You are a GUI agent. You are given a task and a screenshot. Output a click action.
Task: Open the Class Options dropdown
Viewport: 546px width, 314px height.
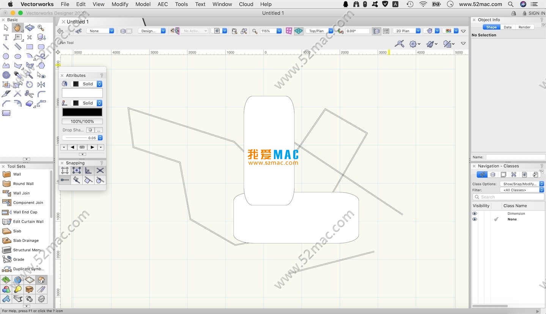pyautogui.click(x=522, y=184)
